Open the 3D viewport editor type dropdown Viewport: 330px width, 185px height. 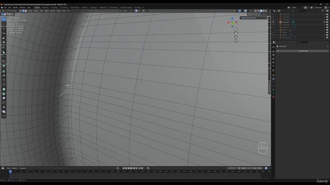tap(4, 11)
